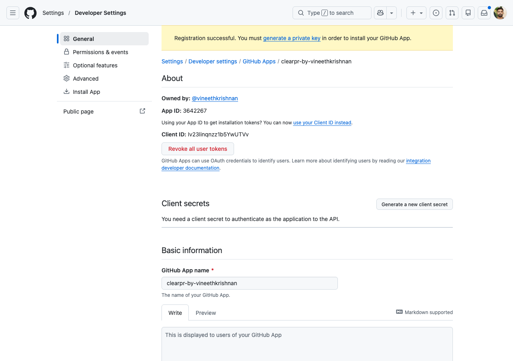
Task: Click Generate a new client secret
Action: (x=414, y=204)
